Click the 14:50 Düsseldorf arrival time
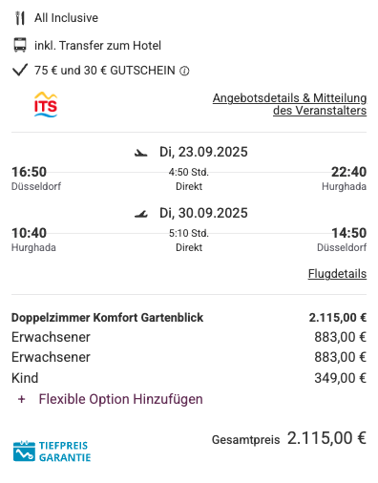Screen dimensions: 378x483 [x=349, y=233]
